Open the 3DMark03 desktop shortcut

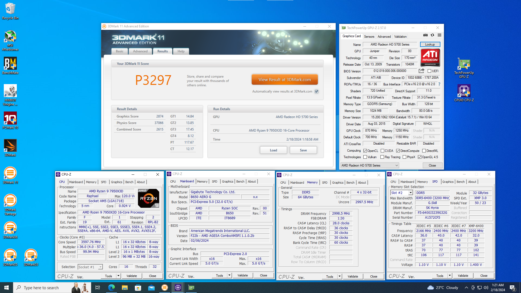pyautogui.click(x=31, y=257)
